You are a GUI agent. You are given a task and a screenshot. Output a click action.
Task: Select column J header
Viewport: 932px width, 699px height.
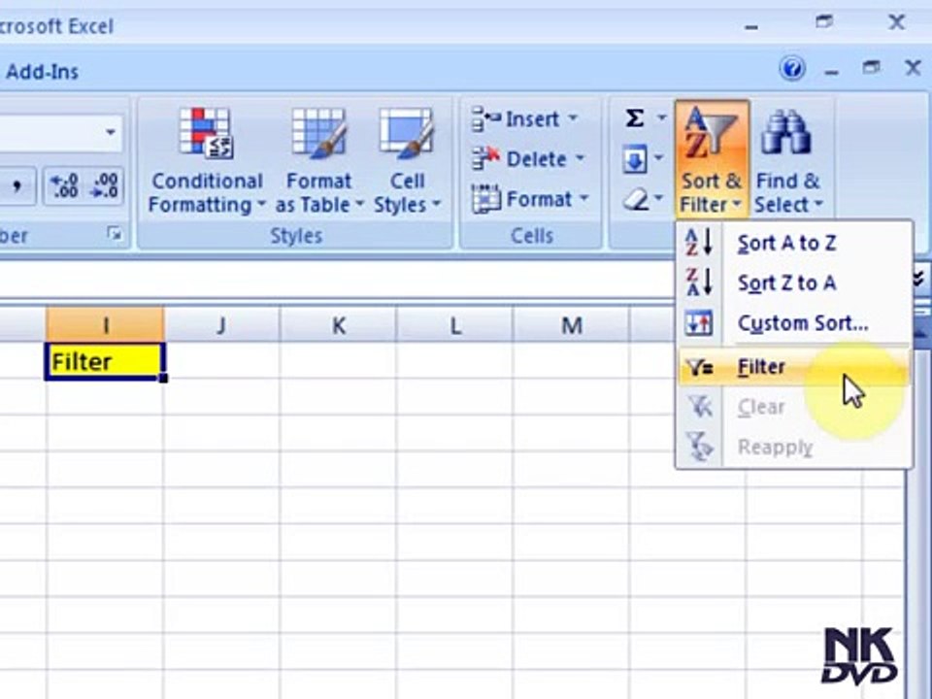click(x=221, y=324)
